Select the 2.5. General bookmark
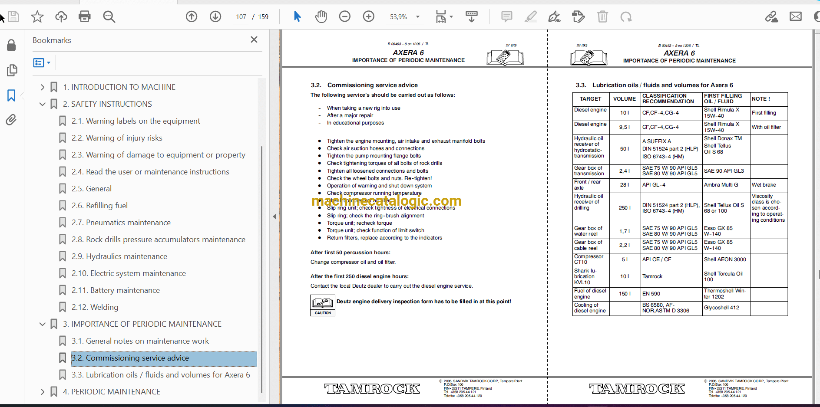This screenshot has width=820, height=407. click(x=92, y=189)
